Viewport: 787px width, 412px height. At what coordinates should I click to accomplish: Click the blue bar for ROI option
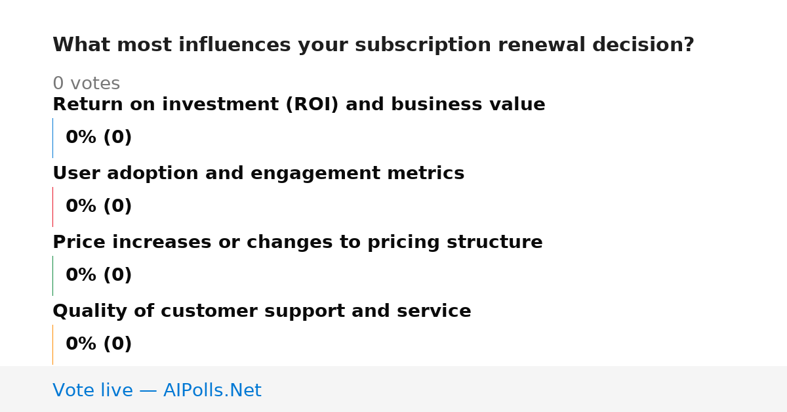tap(52, 138)
